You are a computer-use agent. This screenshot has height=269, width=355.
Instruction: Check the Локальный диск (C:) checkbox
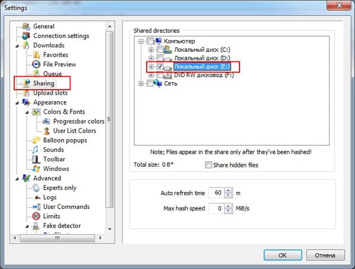(160, 50)
